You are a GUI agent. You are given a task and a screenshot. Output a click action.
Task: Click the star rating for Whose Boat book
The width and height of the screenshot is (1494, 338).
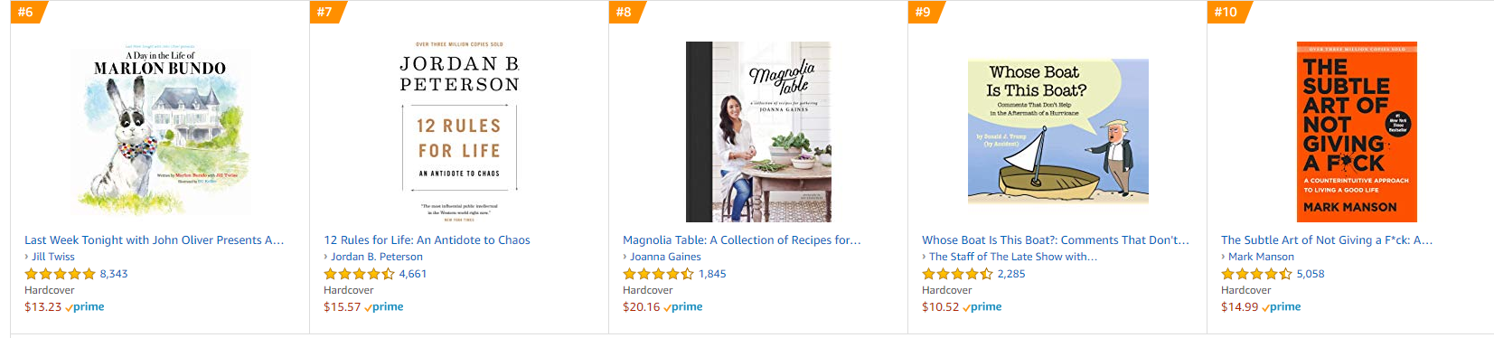[x=957, y=274]
